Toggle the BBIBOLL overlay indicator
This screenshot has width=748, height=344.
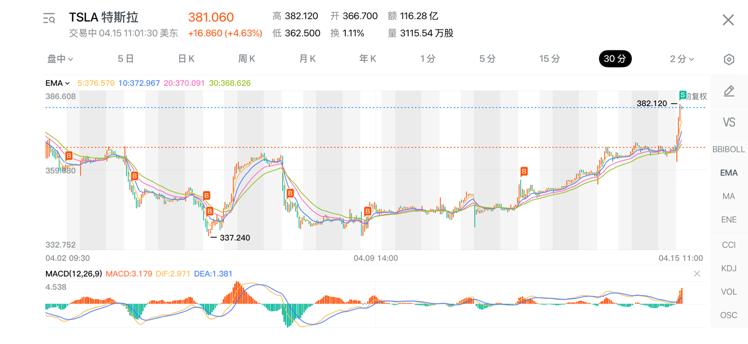pyautogui.click(x=729, y=149)
